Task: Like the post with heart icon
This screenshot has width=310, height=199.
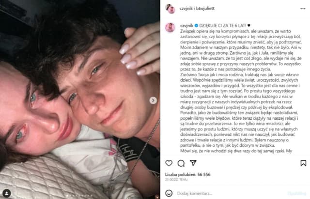Action: [169, 163]
